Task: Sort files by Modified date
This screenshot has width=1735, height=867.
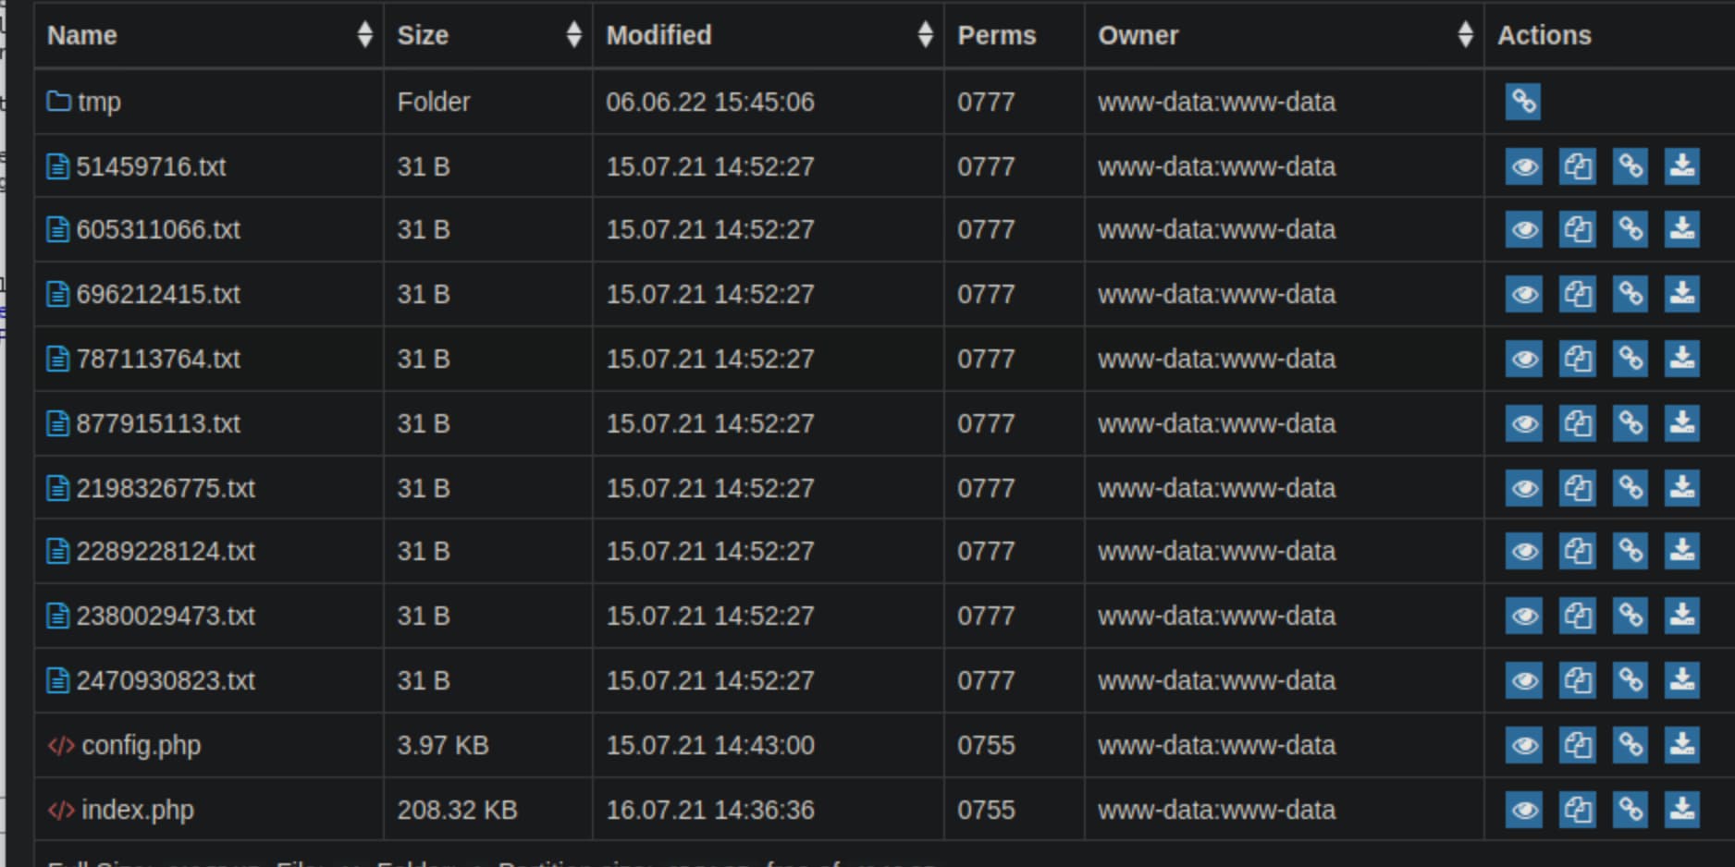Action: pyautogui.click(x=925, y=35)
